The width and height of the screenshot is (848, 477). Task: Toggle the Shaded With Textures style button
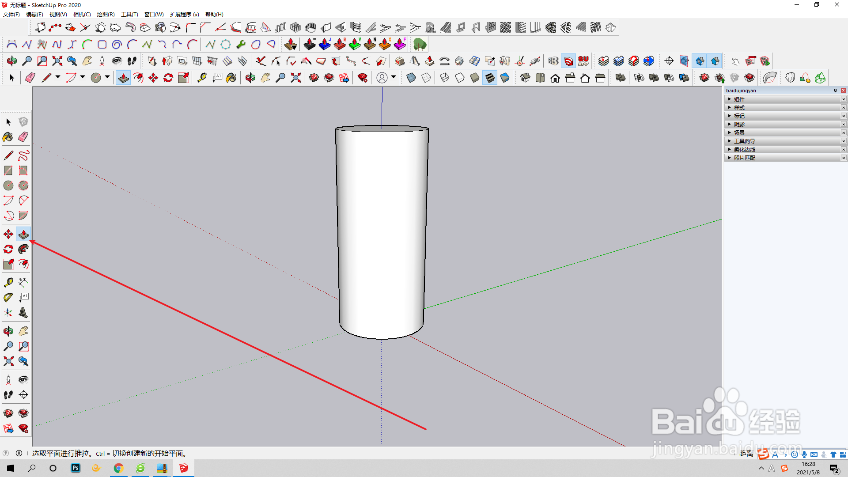click(490, 78)
